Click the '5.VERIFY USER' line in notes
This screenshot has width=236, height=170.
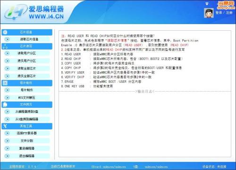tap(108, 73)
